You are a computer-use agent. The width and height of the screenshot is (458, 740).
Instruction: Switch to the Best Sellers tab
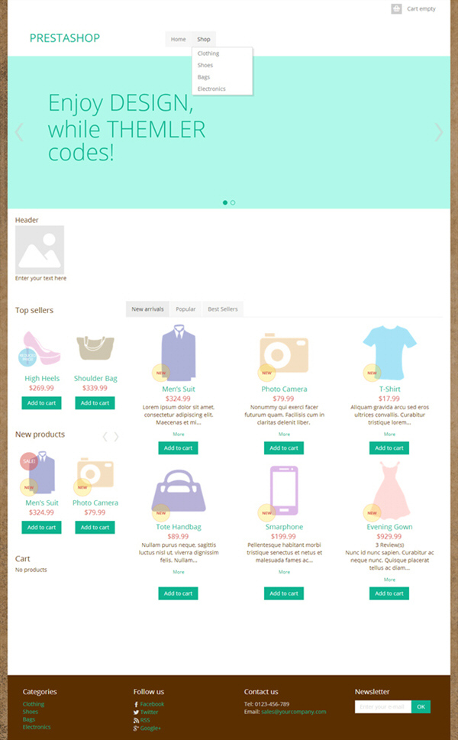point(223,309)
